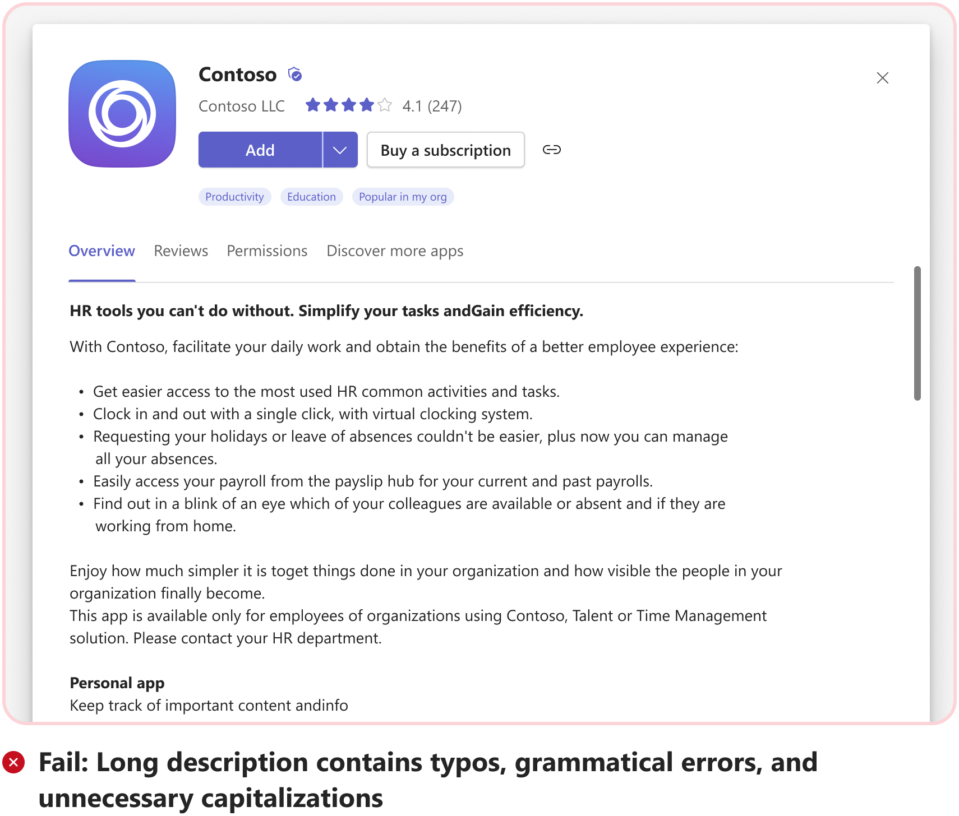Viewport: 959px width, 816px height.
Task: Click the 'Personal app' heading
Action: 117,683
